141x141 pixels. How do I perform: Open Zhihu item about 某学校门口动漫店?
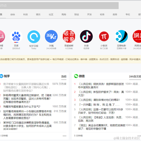(27, 126)
